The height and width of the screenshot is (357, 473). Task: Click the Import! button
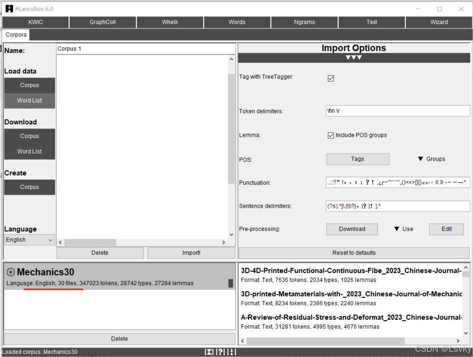(x=191, y=253)
